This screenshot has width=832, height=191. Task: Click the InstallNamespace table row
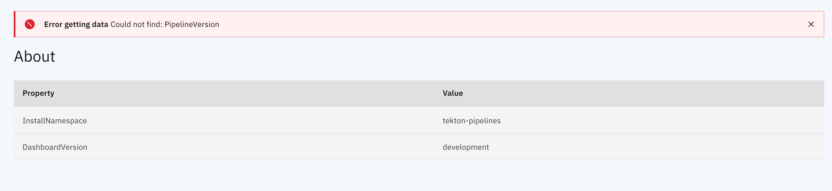[x=55, y=120]
